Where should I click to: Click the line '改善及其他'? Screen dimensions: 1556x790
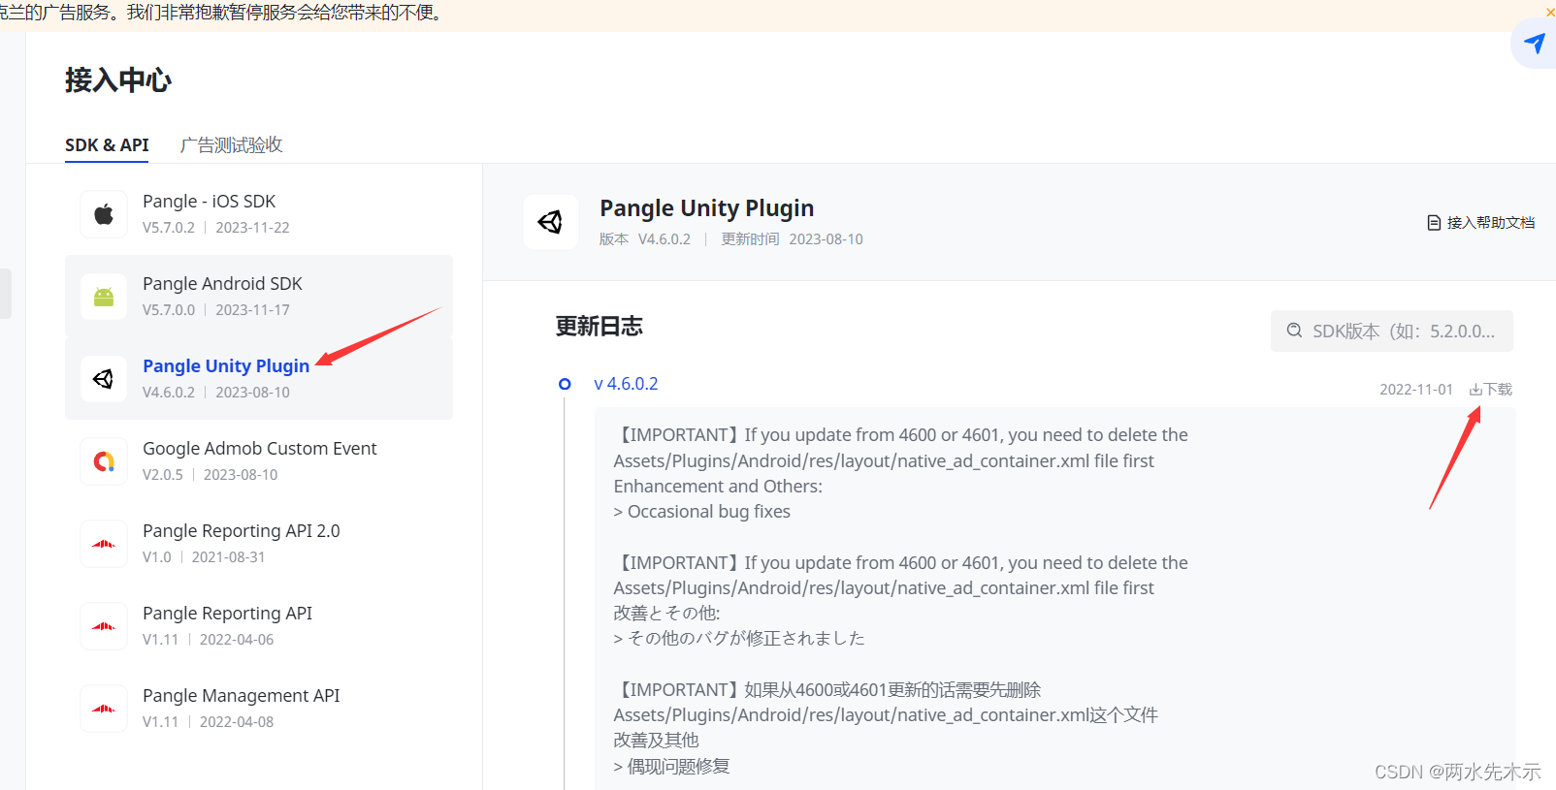pyautogui.click(x=656, y=741)
